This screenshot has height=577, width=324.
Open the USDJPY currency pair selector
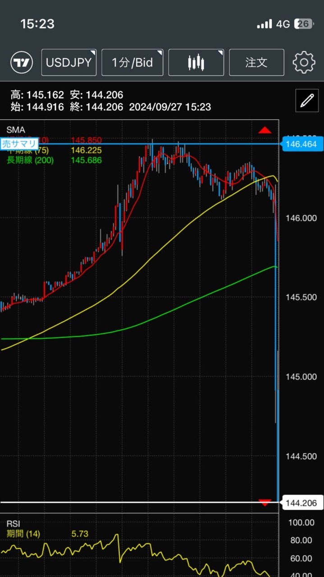[x=69, y=62]
